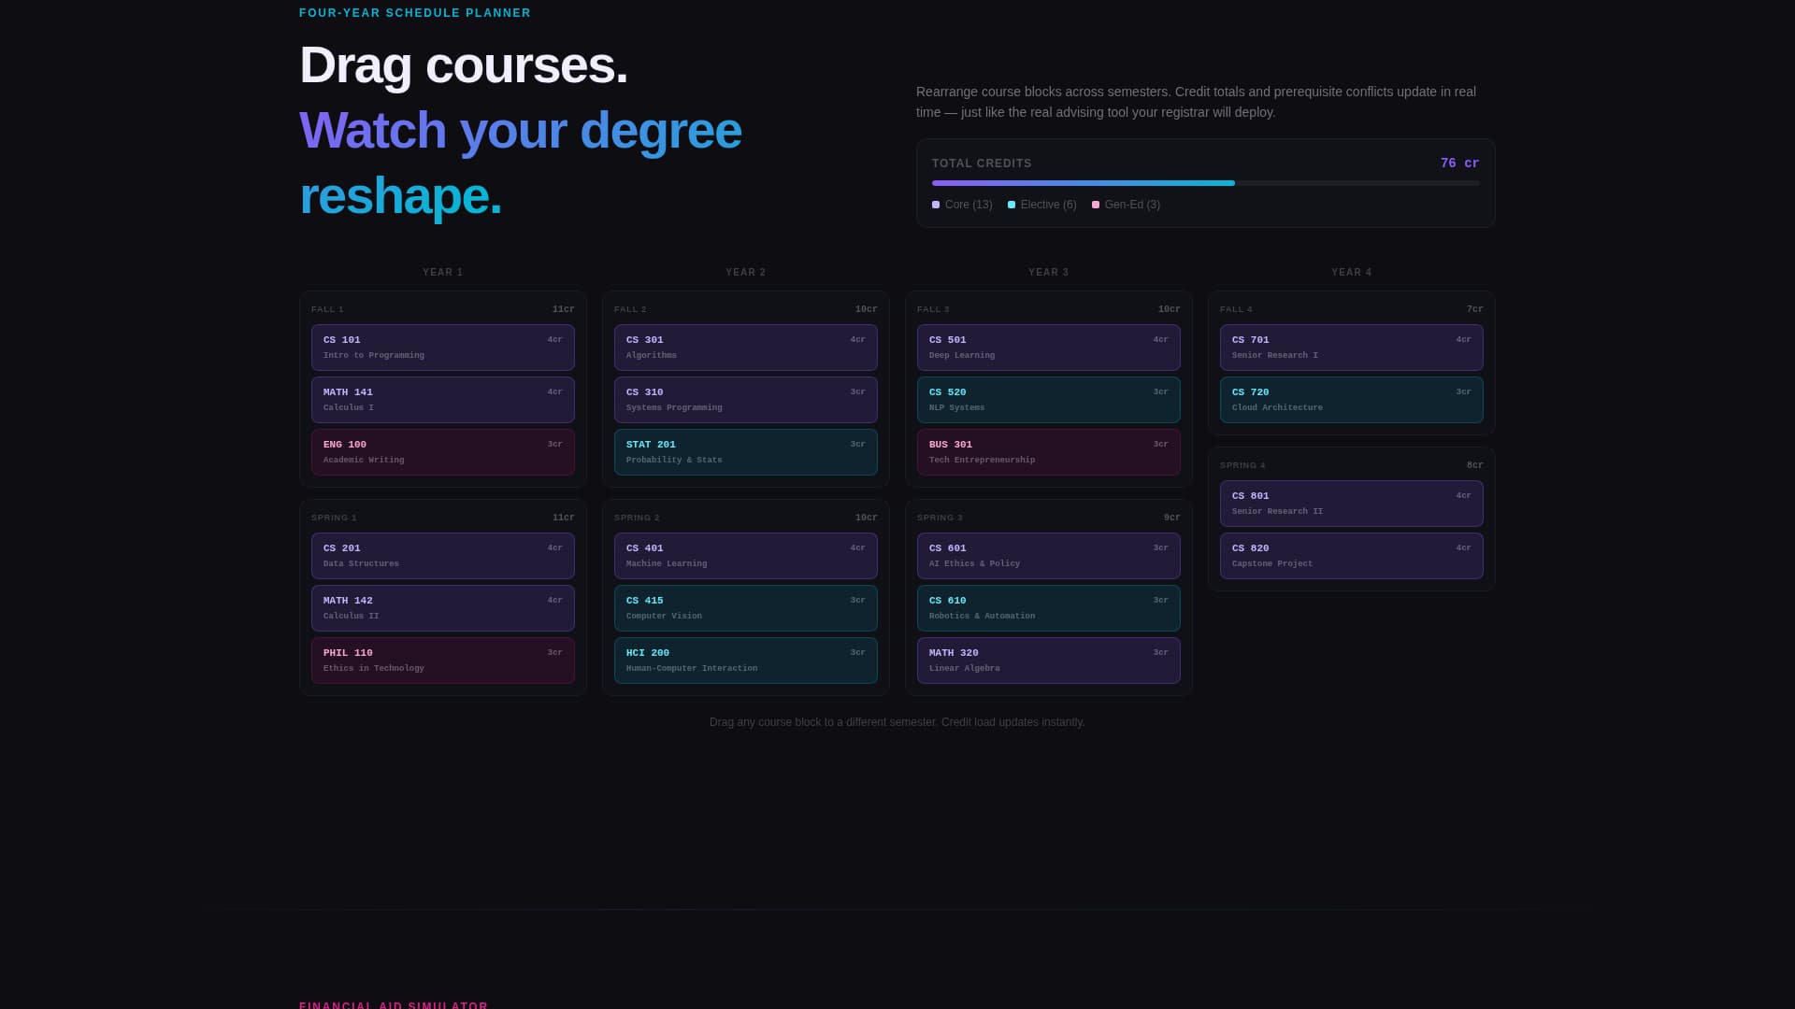
Task: Click the Spring 3 semester label
Action: click(940, 518)
